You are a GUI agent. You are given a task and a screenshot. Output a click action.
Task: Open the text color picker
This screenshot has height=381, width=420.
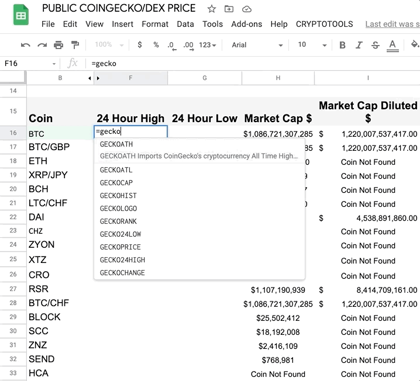(x=393, y=45)
